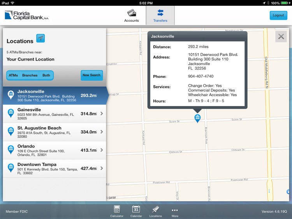292x219 pixels.
Task: Select the St. Augustine Beach 334.0mi distance
Action: (x=89, y=132)
